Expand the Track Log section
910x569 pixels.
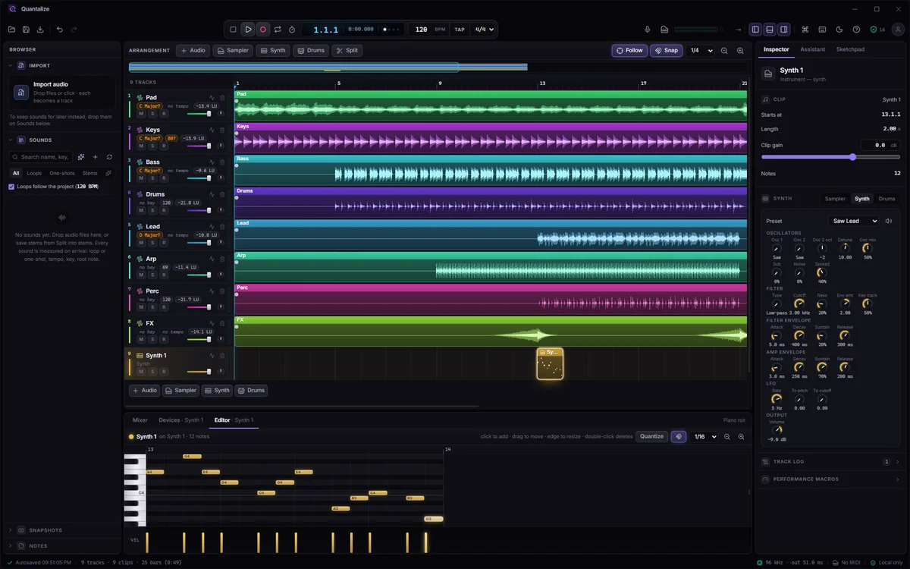point(831,461)
